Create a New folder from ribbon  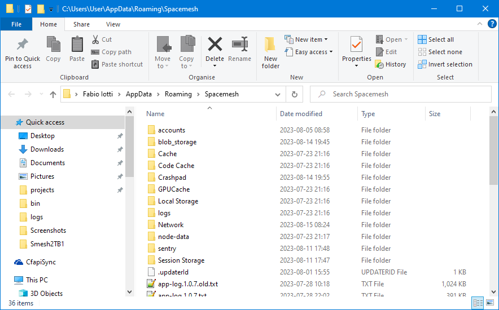click(x=270, y=53)
